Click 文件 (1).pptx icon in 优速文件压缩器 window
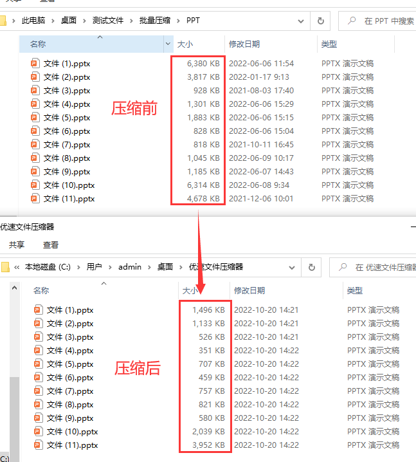 pos(39,310)
